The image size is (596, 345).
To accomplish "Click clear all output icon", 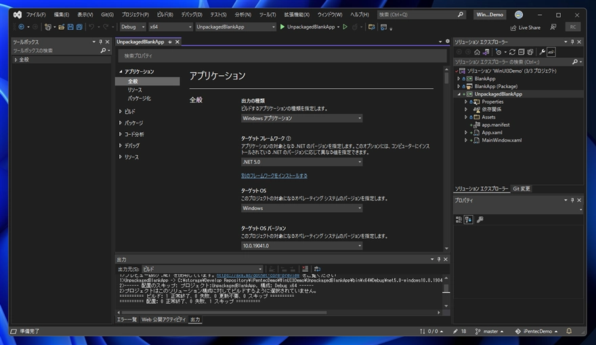I will (x=305, y=269).
